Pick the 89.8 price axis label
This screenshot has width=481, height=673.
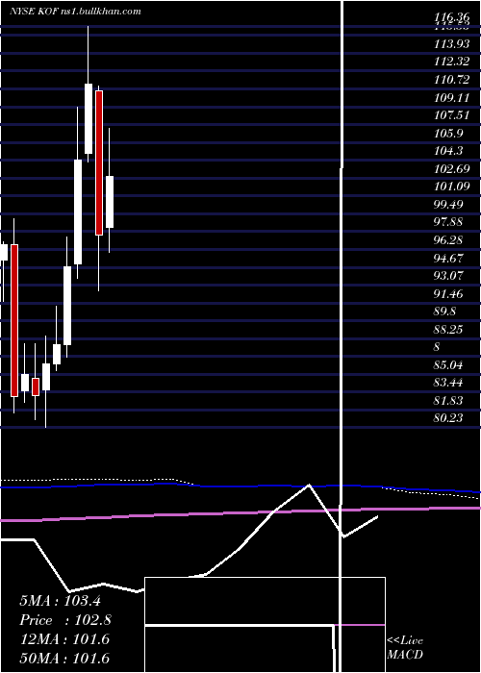[444, 312]
